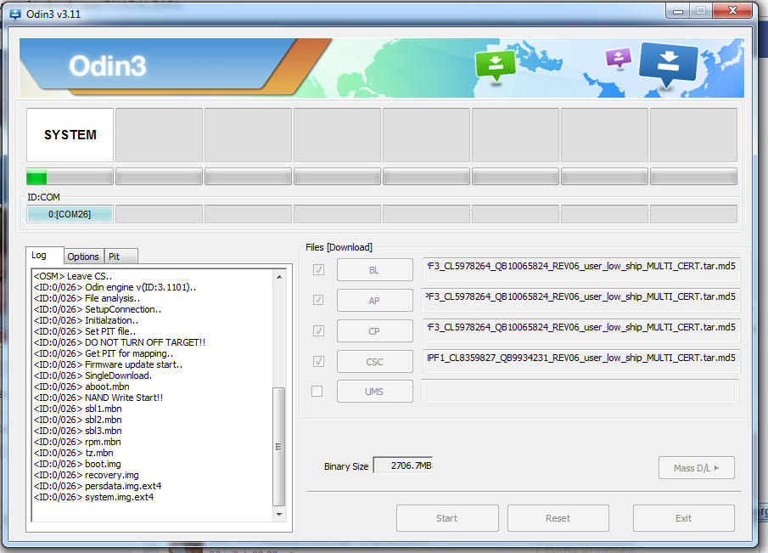This screenshot has width=768, height=553.
Task: Click the 0:[COM26] port box
Action: coord(70,214)
